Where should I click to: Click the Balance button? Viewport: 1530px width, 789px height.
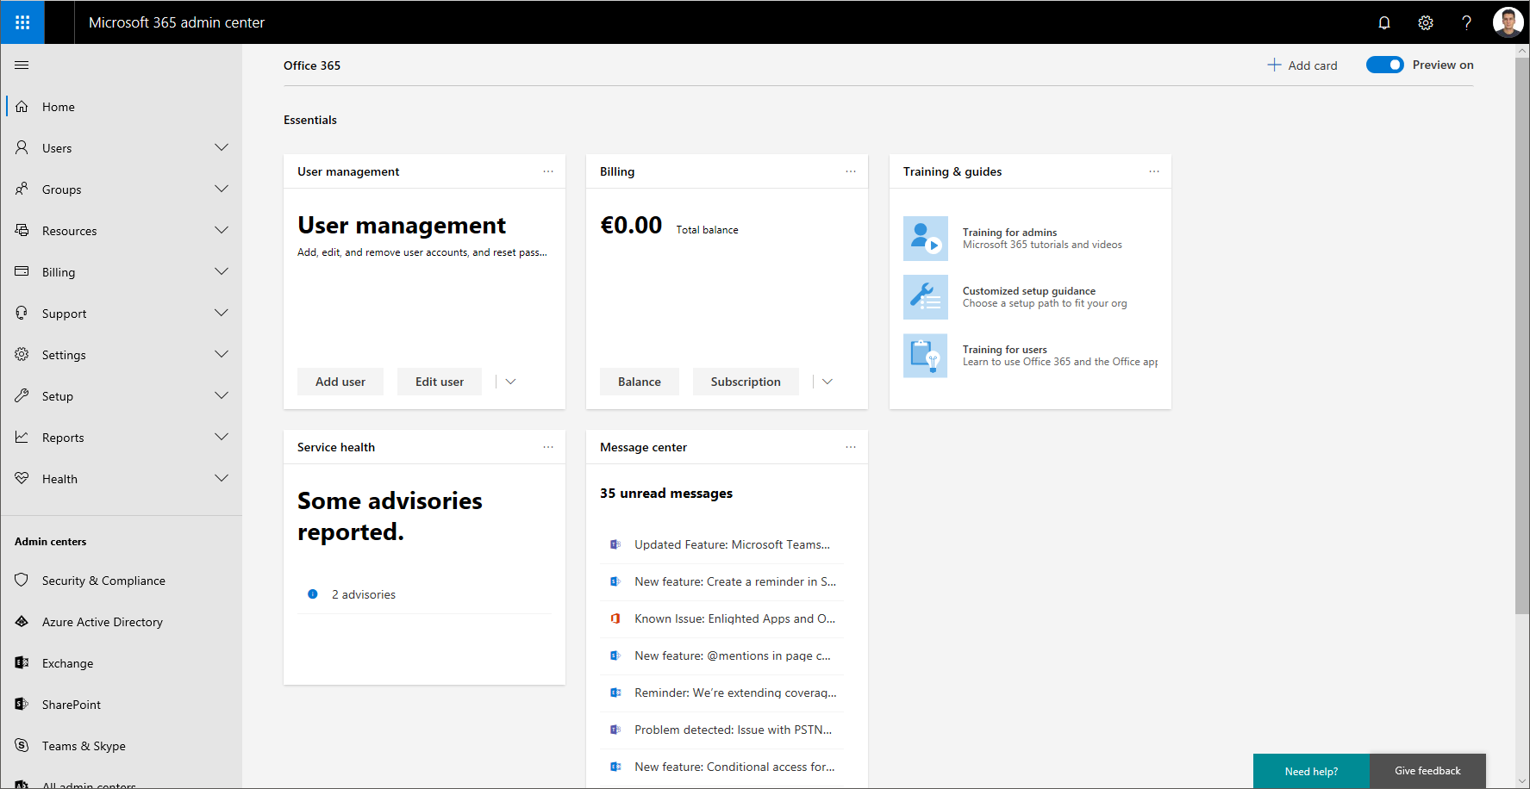pos(640,382)
